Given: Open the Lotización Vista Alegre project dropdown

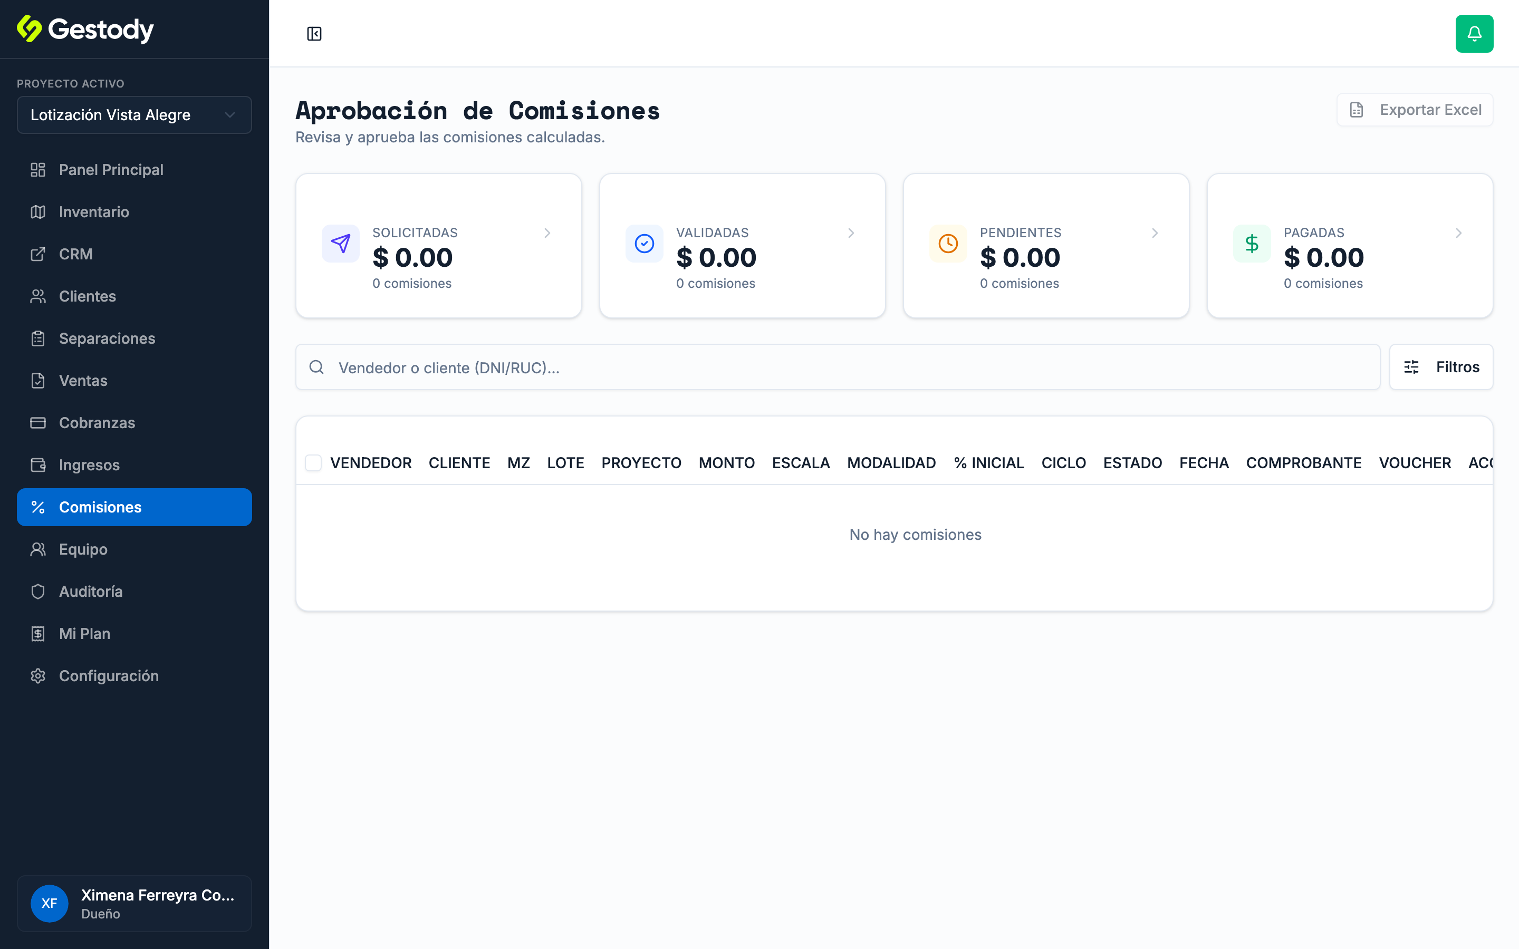Looking at the screenshot, I should pyautogui.click(x=134, y=115).
